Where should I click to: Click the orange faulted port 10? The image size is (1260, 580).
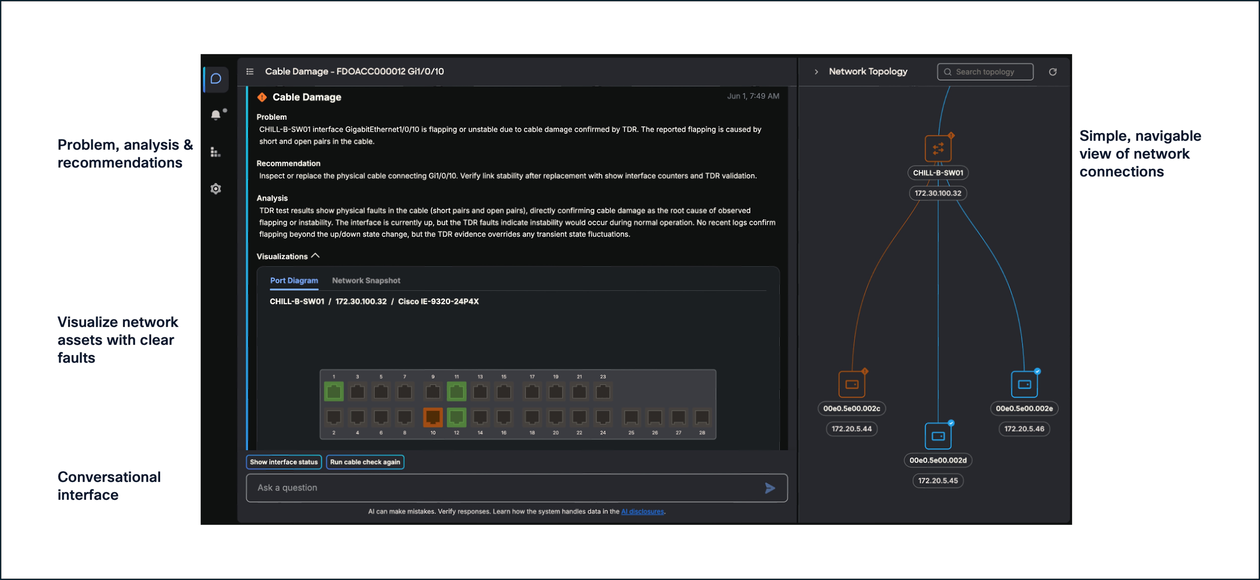coord(432,417)
